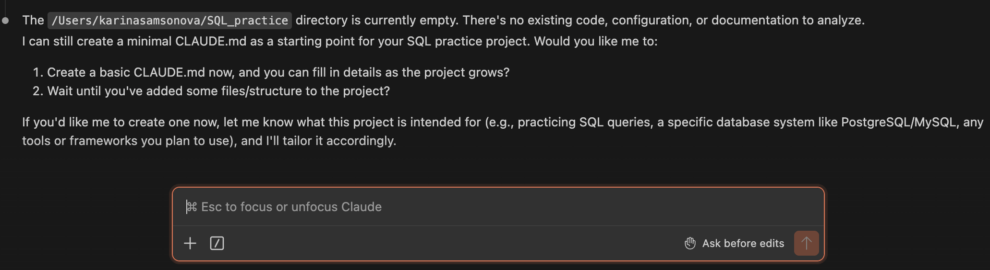Click the "1." list number marker

click(38, 72)
